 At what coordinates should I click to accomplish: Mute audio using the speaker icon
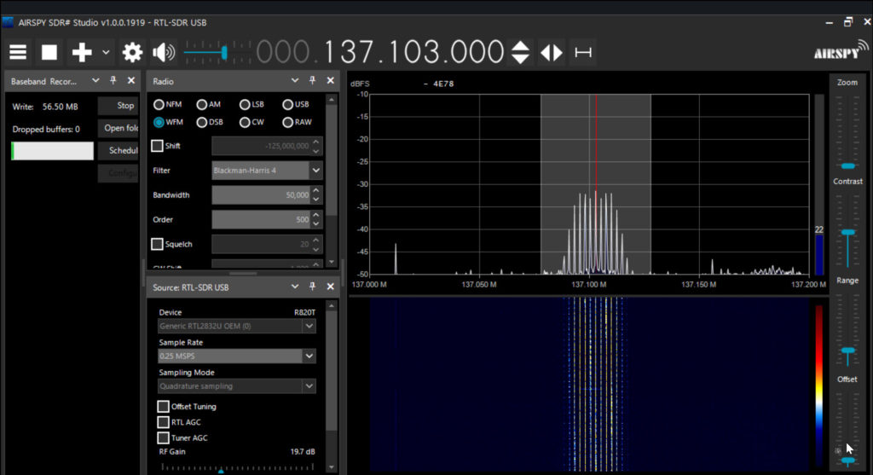point(163,53)
